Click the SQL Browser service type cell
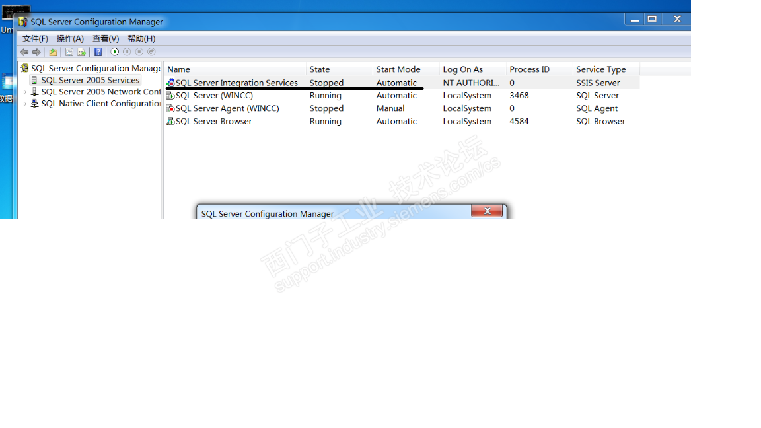This screenshot has width=761, height=428. 600,122
